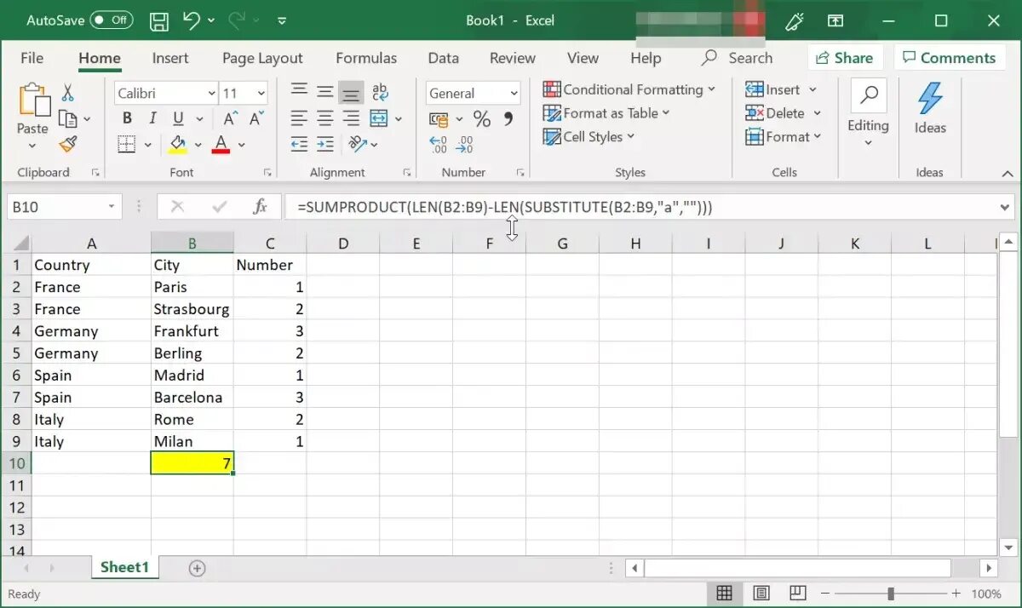
Task: Open the Delete cells dropdown
Action: click(x=817, y=112)
